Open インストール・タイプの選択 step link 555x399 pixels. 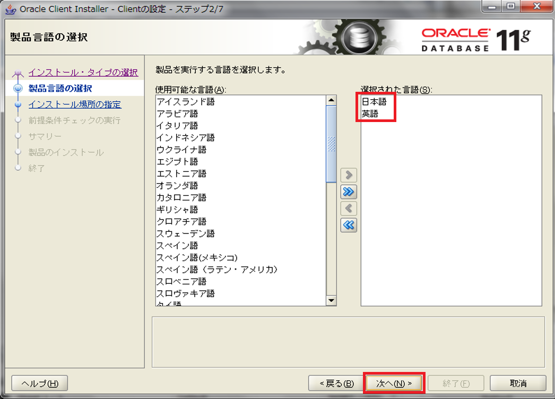pos(83,72)
